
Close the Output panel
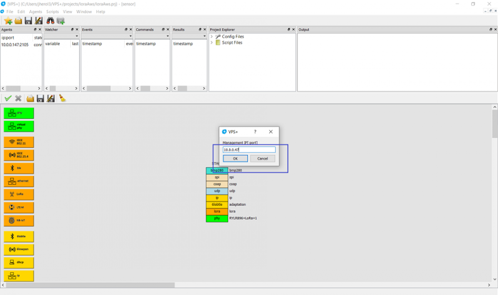tap(495, 29)
